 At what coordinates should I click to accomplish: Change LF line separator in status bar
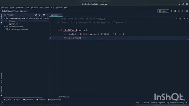(142, 103)
